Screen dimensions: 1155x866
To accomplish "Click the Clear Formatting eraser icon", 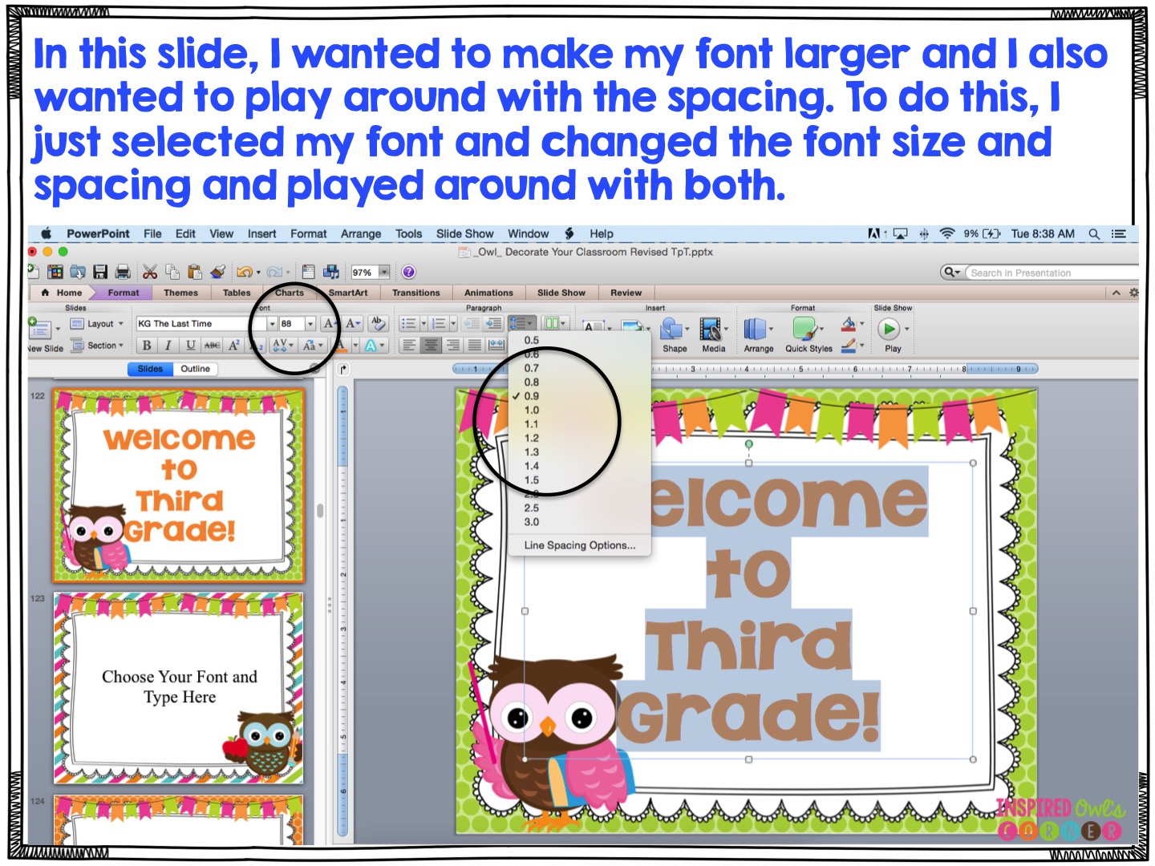I will coord(377,322).
